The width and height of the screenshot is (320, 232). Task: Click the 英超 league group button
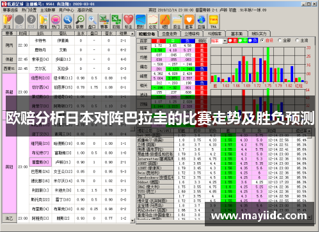[x=9, y=92]
